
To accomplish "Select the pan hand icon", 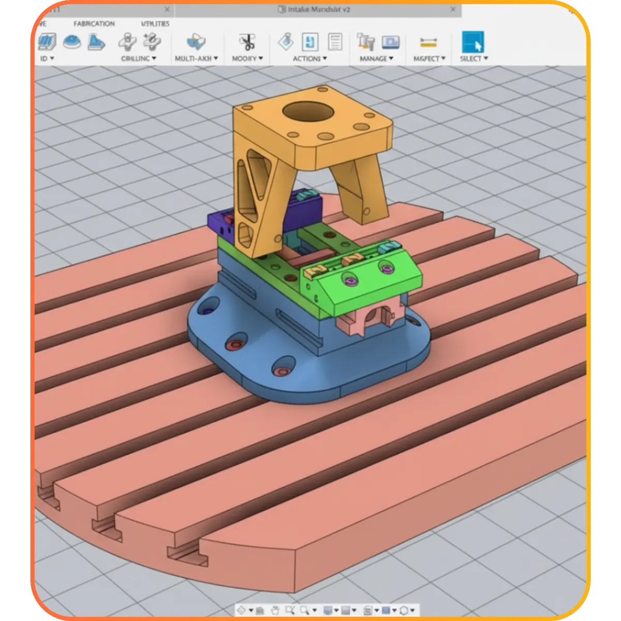I will coord(275,611).
